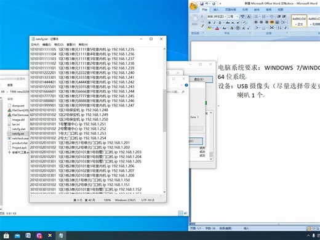Open the 文件(F) menu in Notepad
This screenshot has height=240, width=320.
(35, 44)
